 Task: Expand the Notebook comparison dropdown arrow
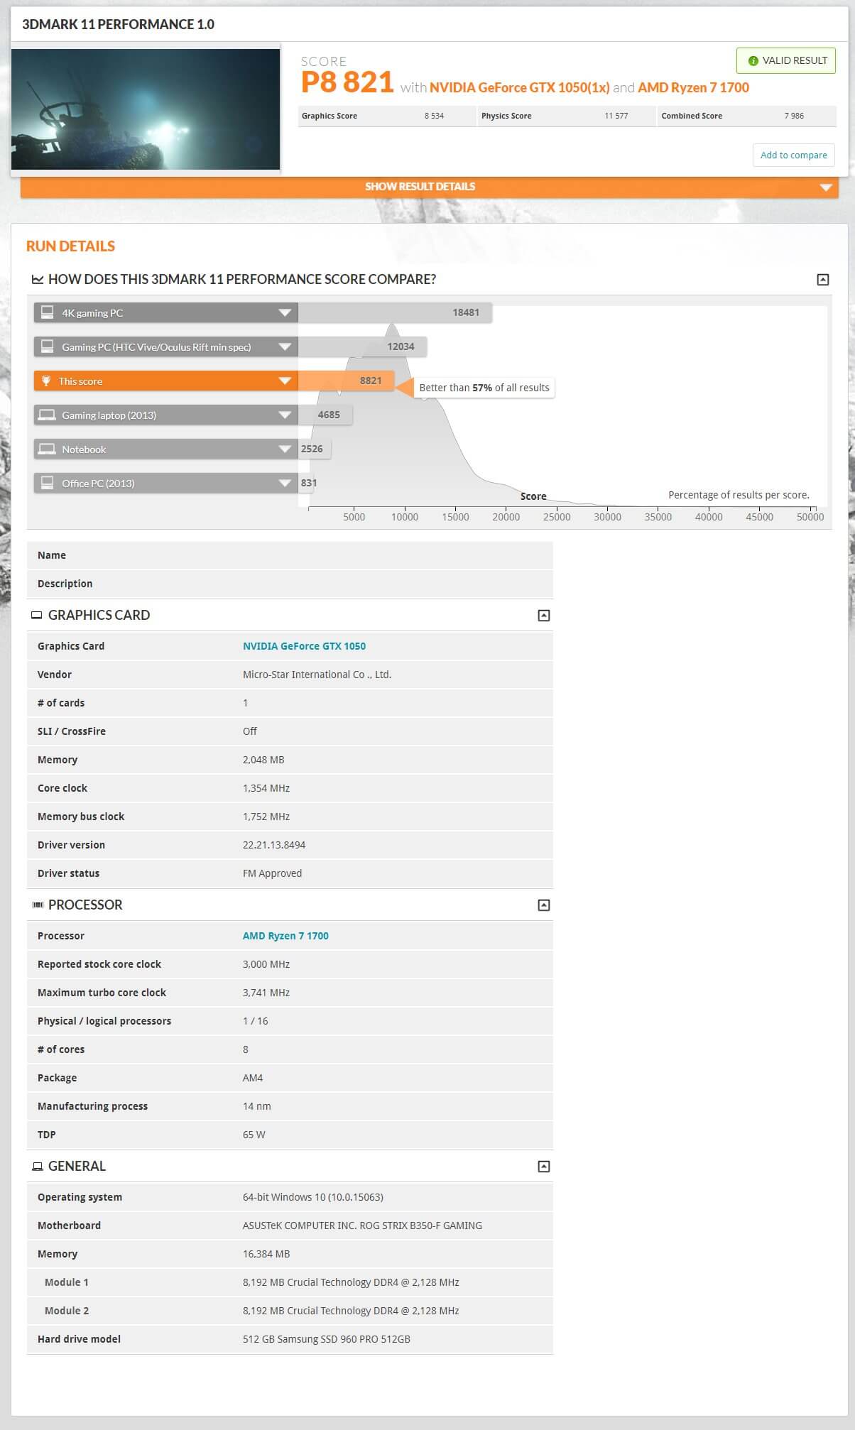[285, 449]
